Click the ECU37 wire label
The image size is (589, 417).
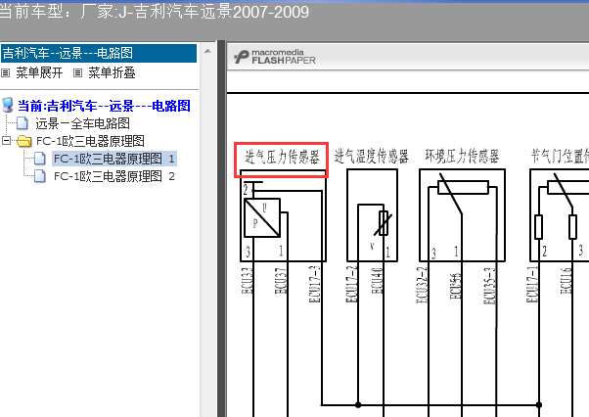point(281,280)
